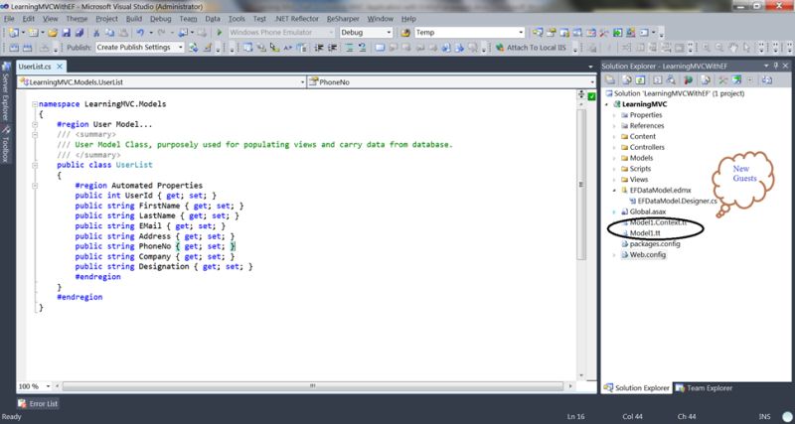Click the pin auto-hide icon of Solution Explorer

pos(776,66)
